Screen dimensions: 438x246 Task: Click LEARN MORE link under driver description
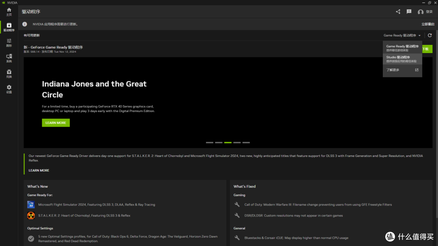pos(39,170)
